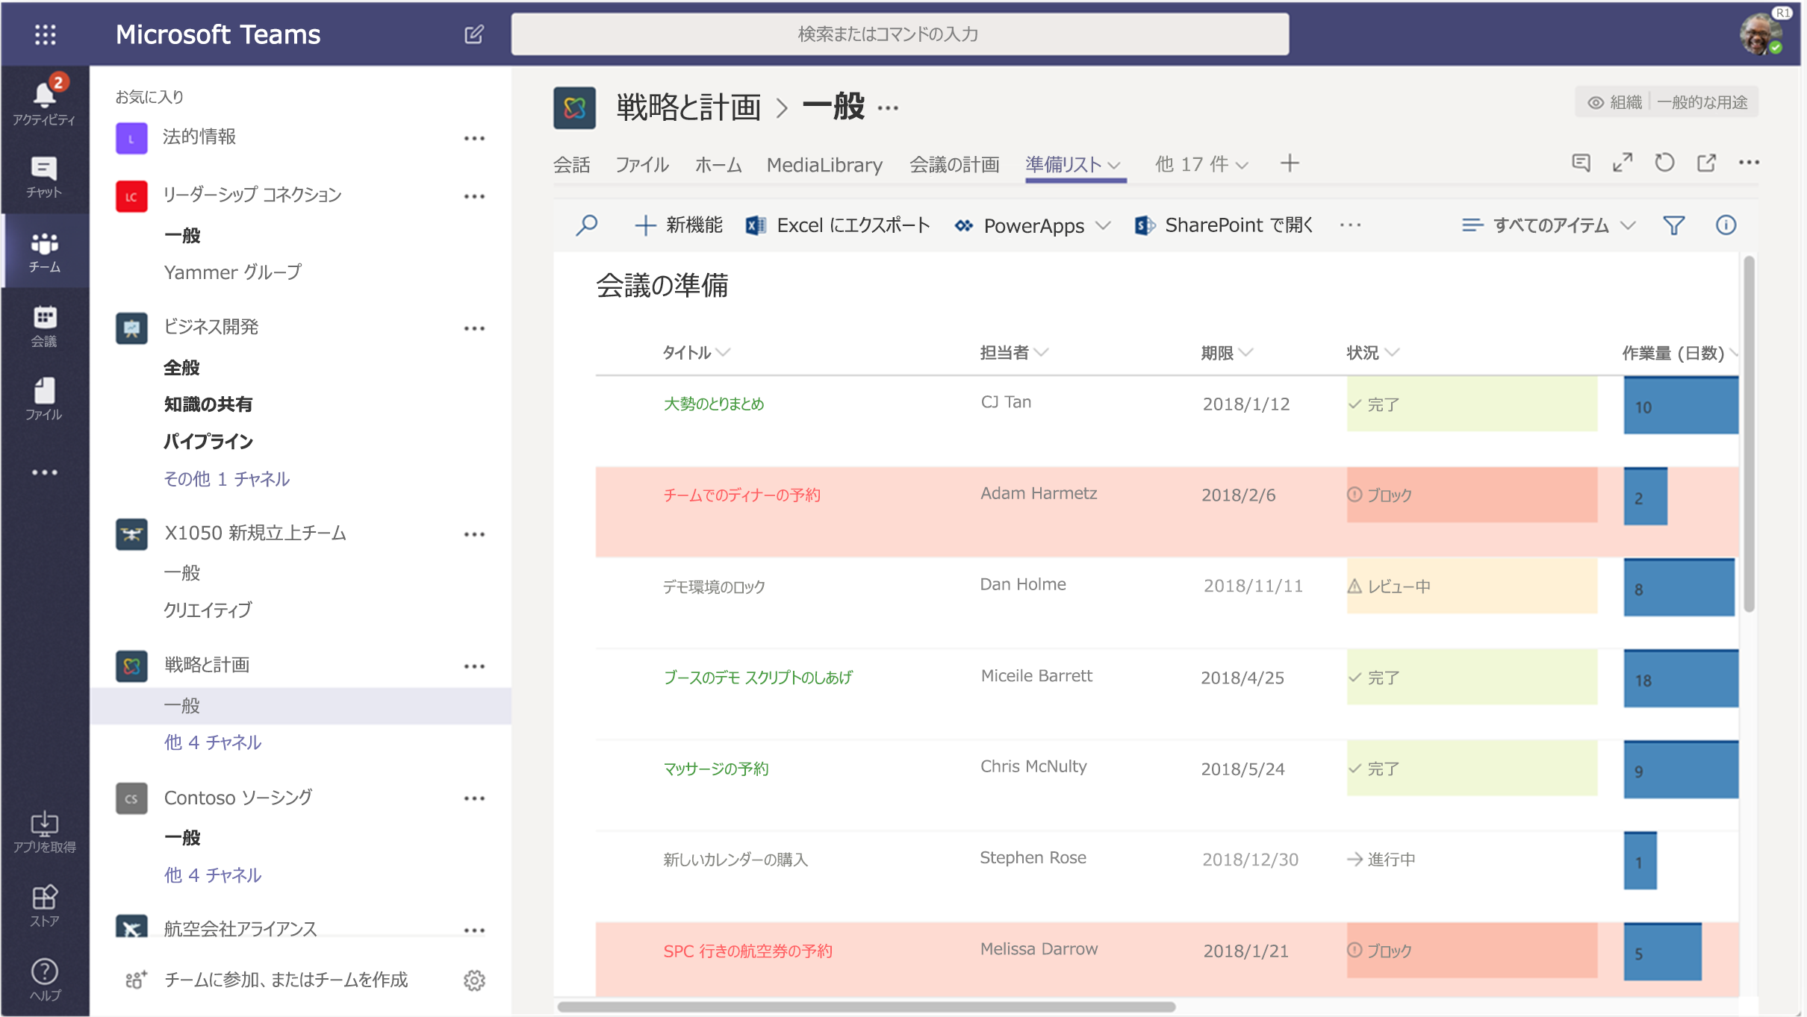Open more options for Contoso ソーシング team

(x=474, y=798)
